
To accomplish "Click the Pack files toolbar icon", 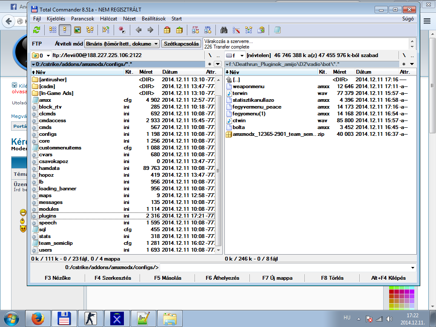I will point(167,30).
